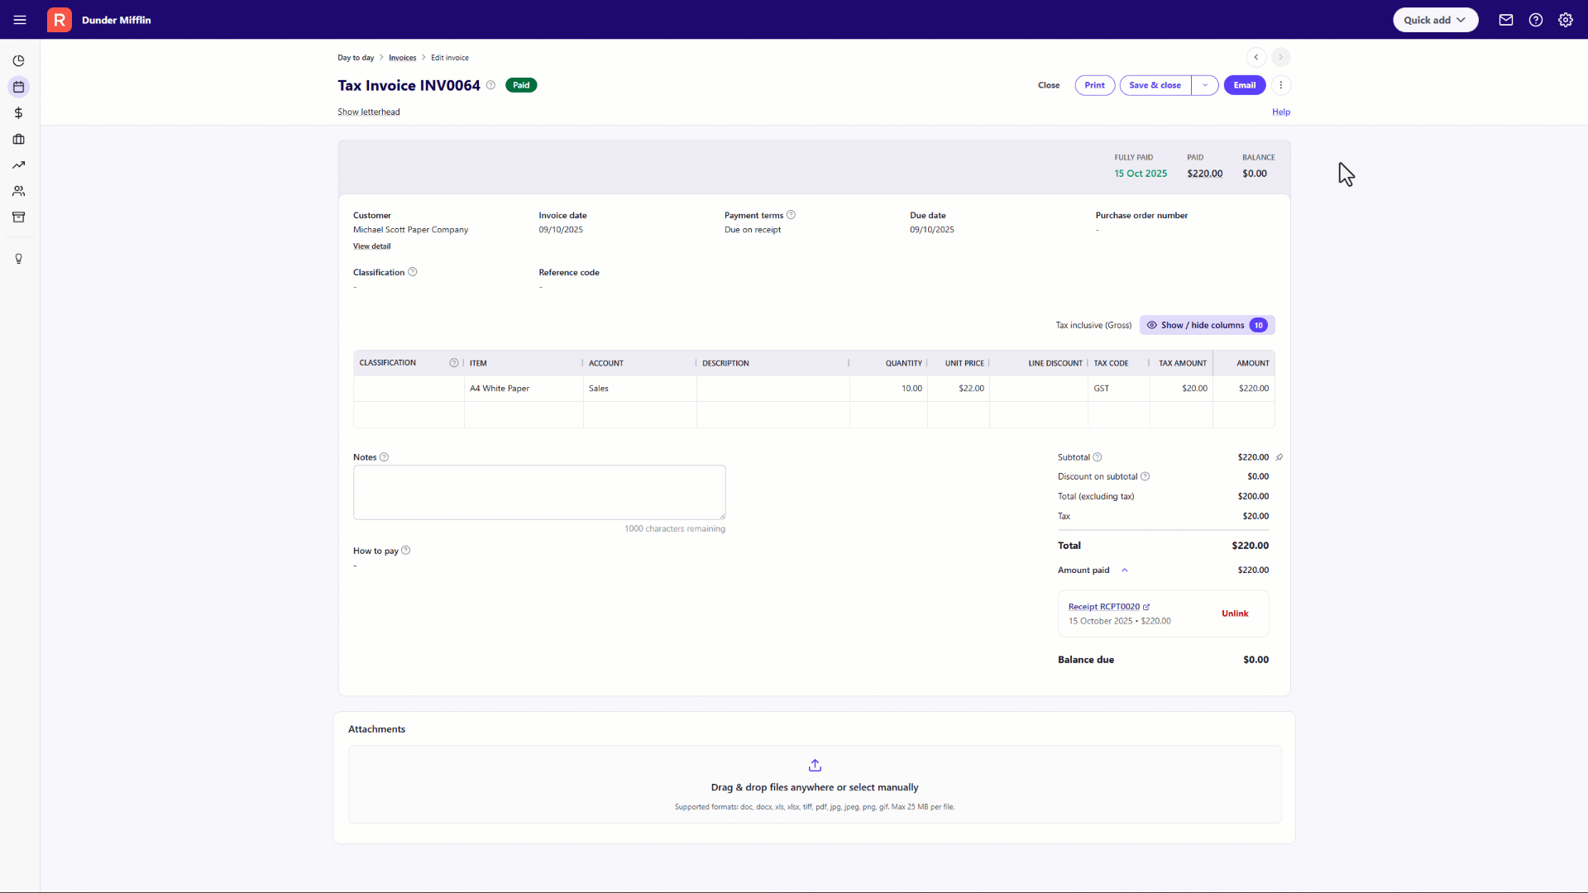The height and width of the screenshot is (893, 1588).
Task: Open the Money section dollar icon
Action: point(18,113)
